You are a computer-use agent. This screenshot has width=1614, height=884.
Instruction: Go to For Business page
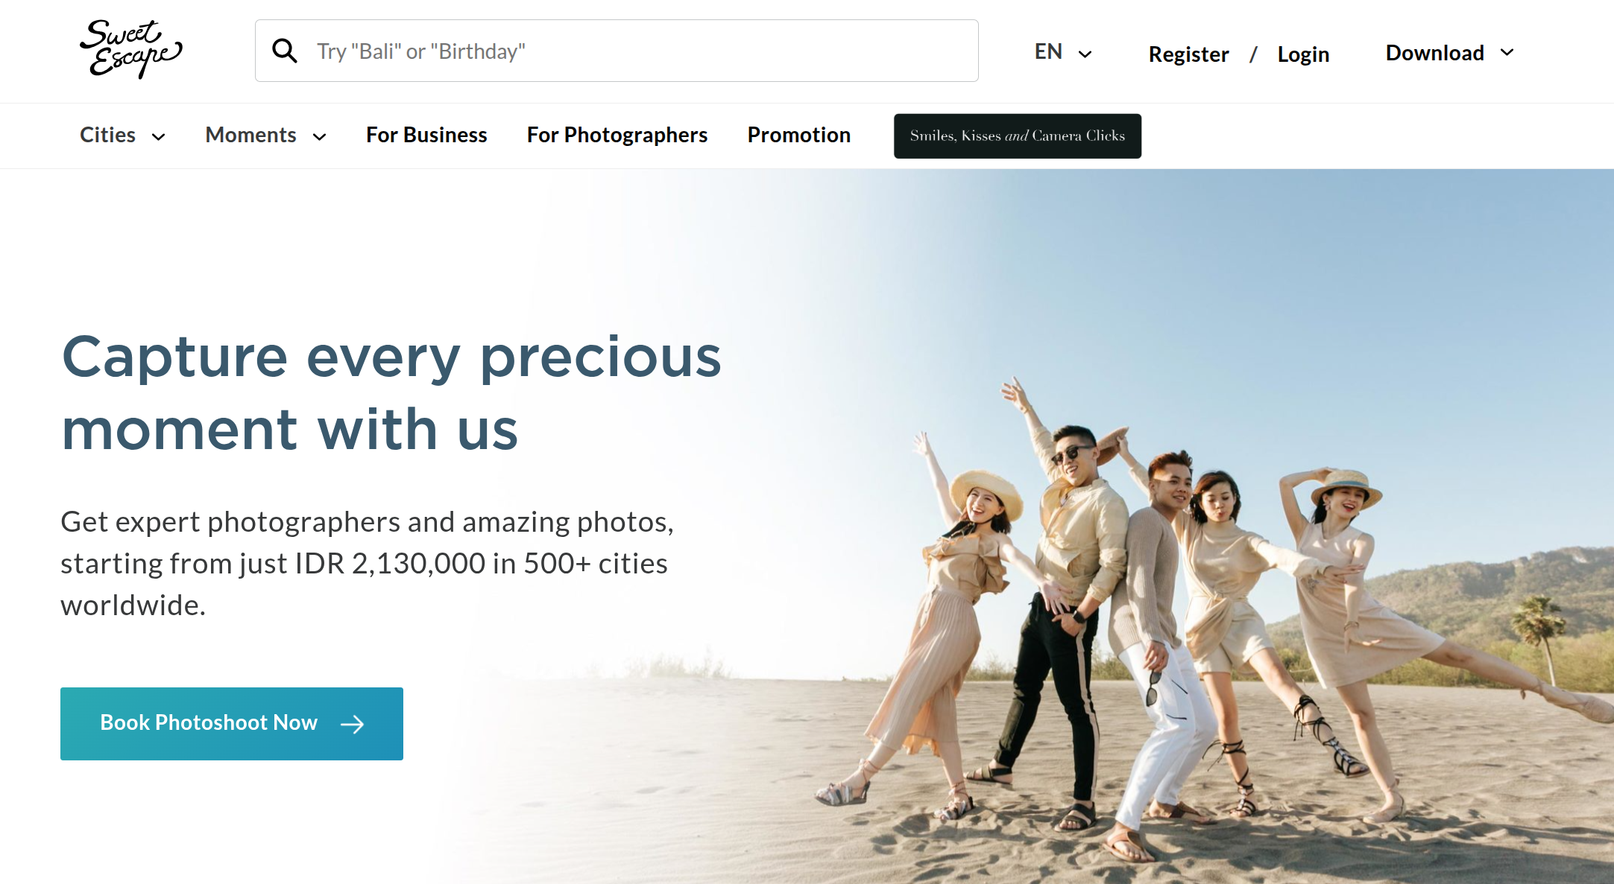(x=426, y=135)
